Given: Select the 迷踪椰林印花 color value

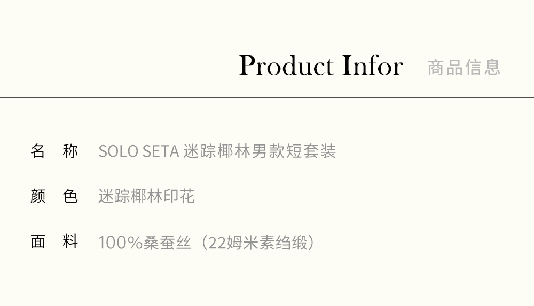Looking at the screenshot, I should (146, 197).
